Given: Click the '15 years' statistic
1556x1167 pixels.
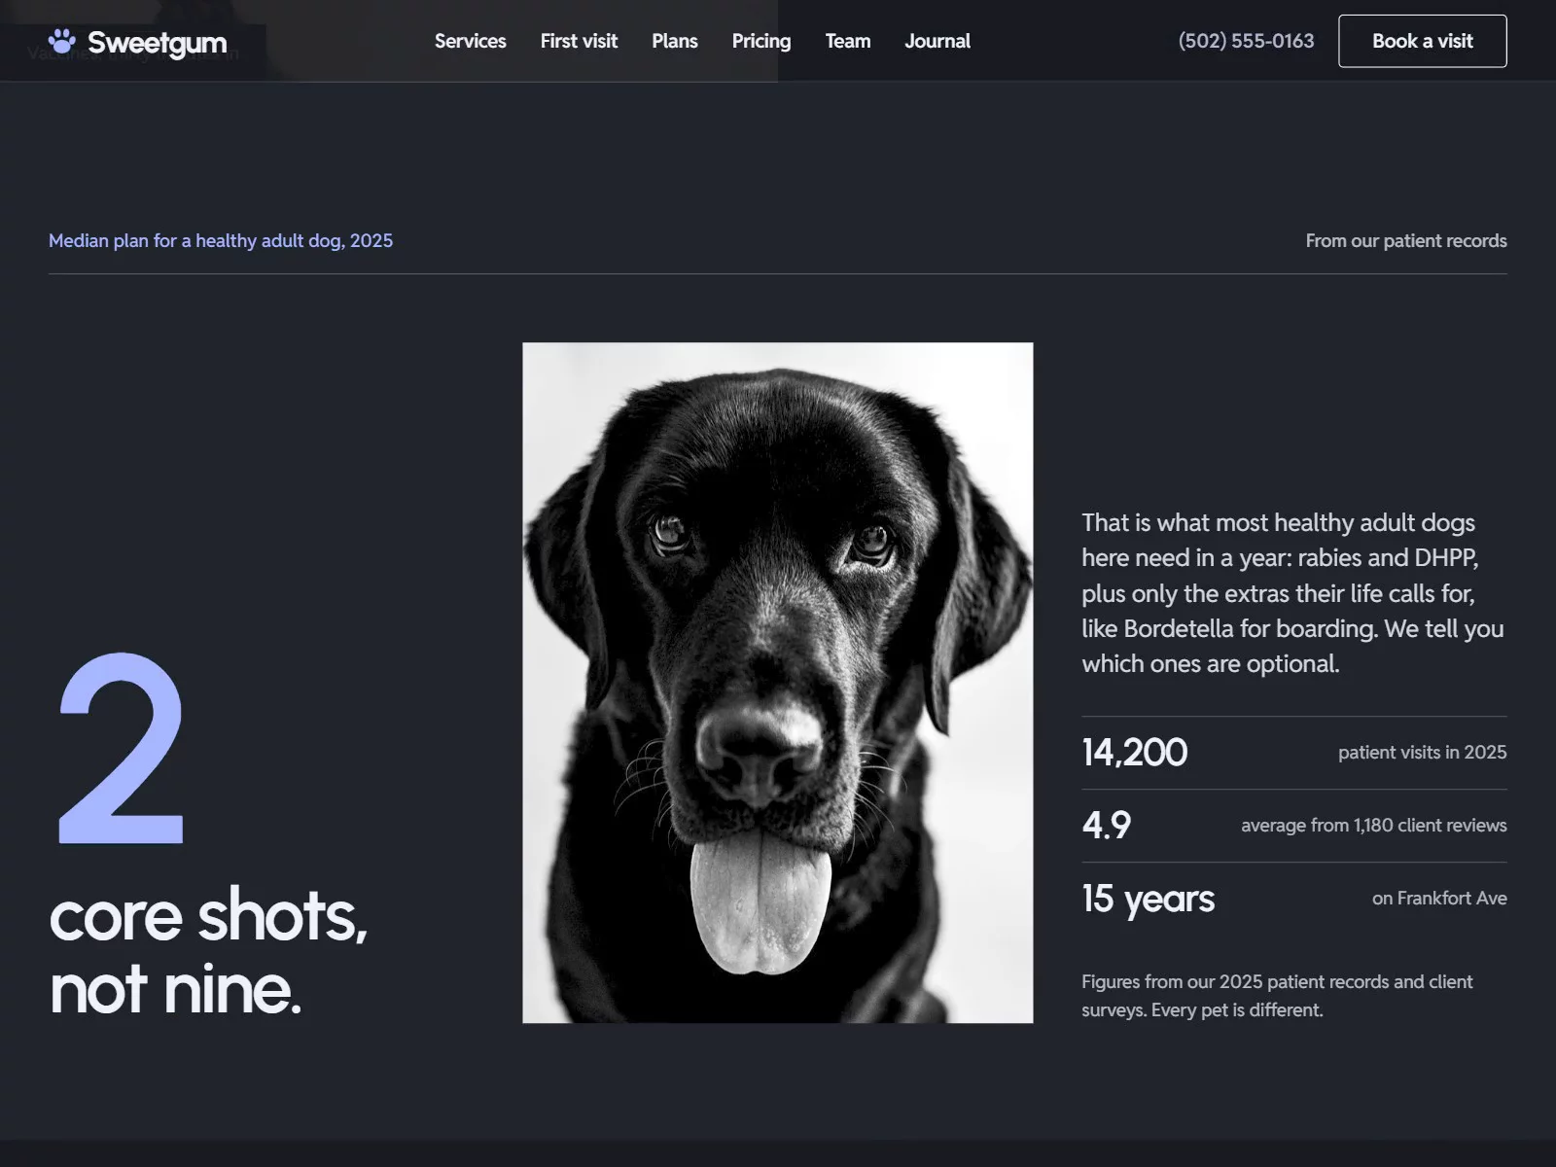Looking at the screenshot, I should coord(1149,899).
